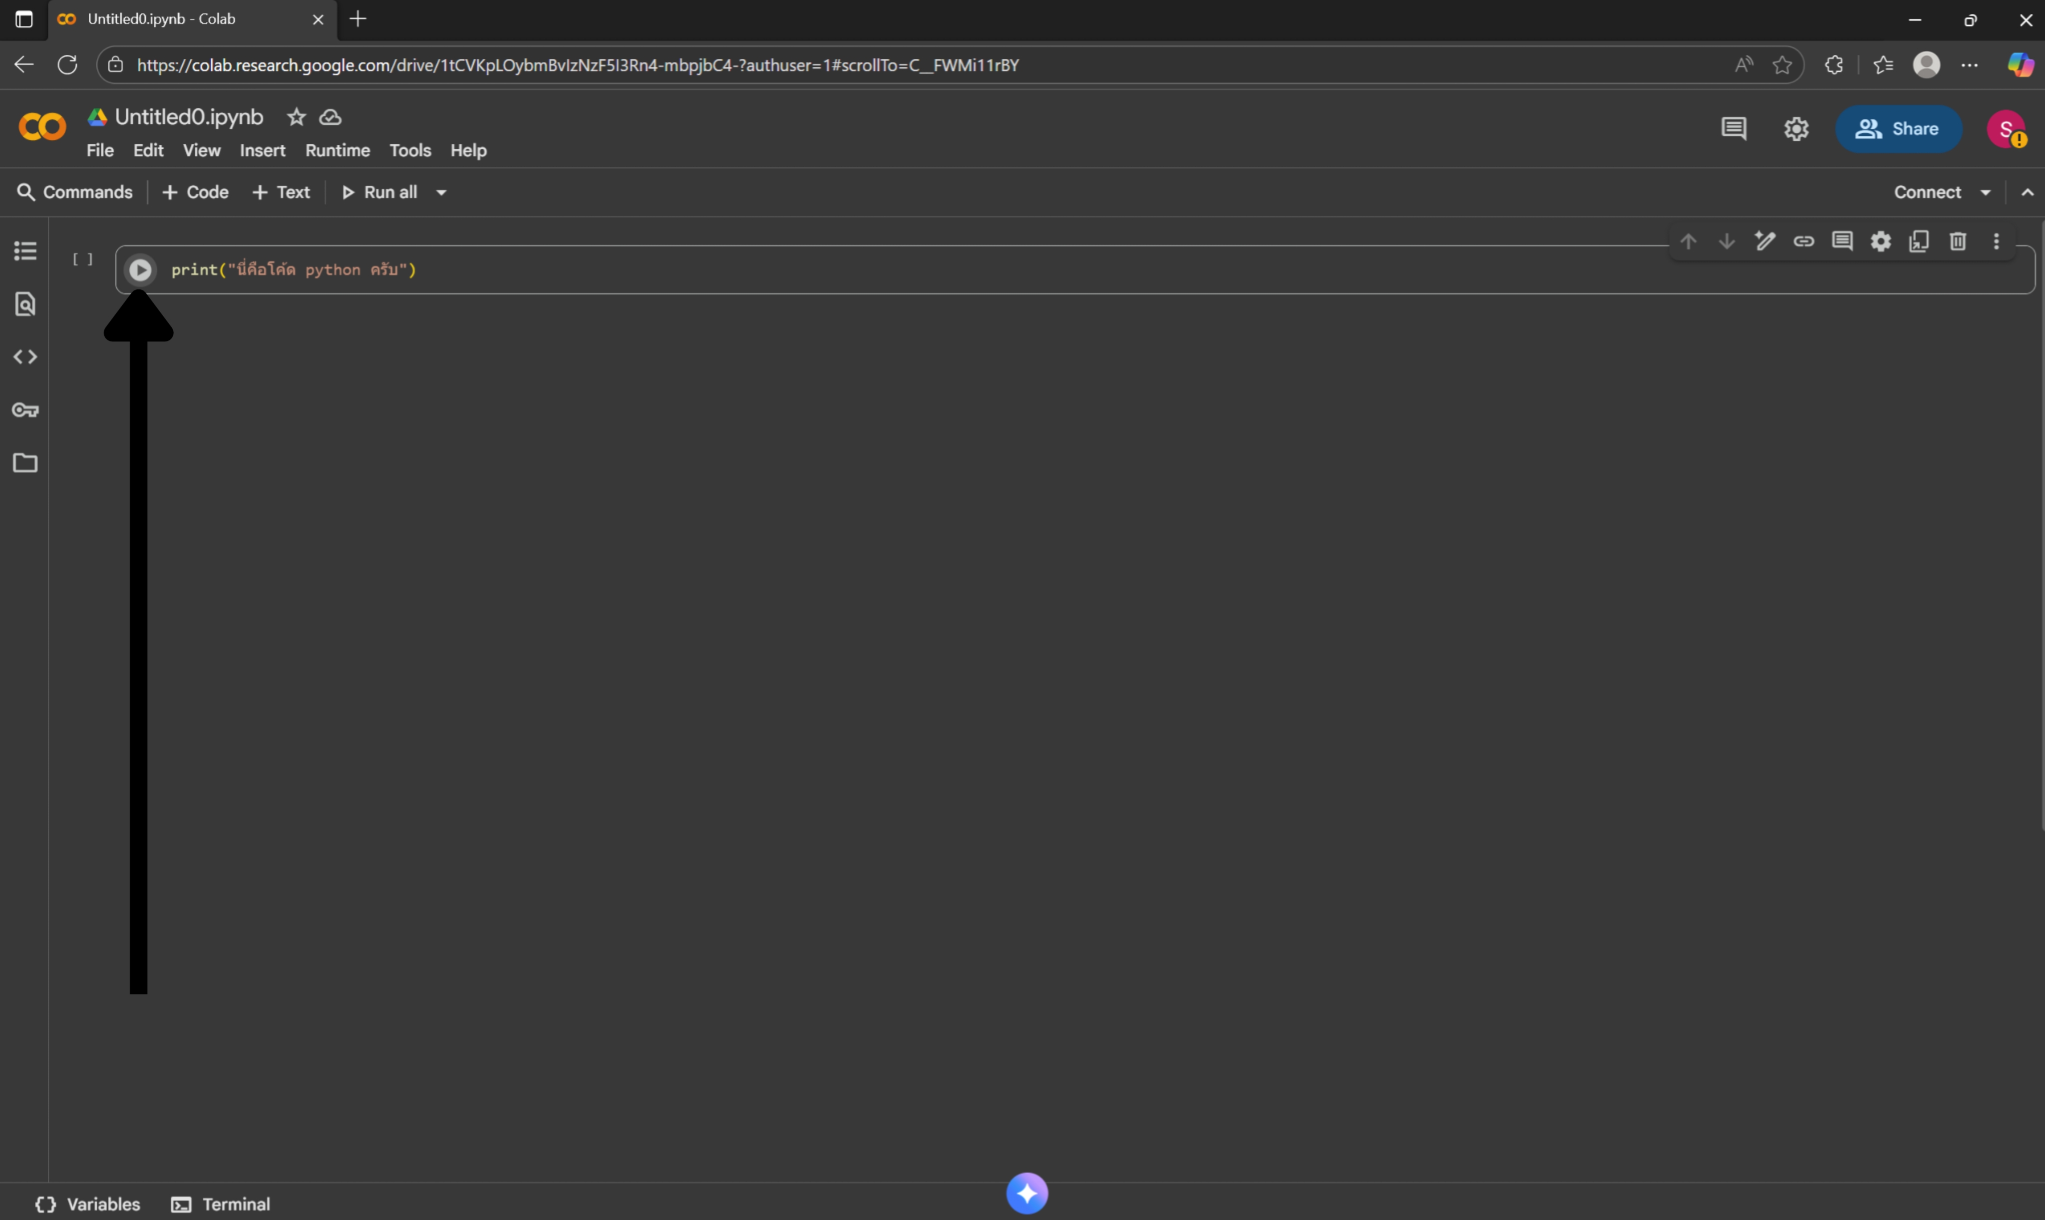Click the link-to-cell icon

(x=1804, y=241)
